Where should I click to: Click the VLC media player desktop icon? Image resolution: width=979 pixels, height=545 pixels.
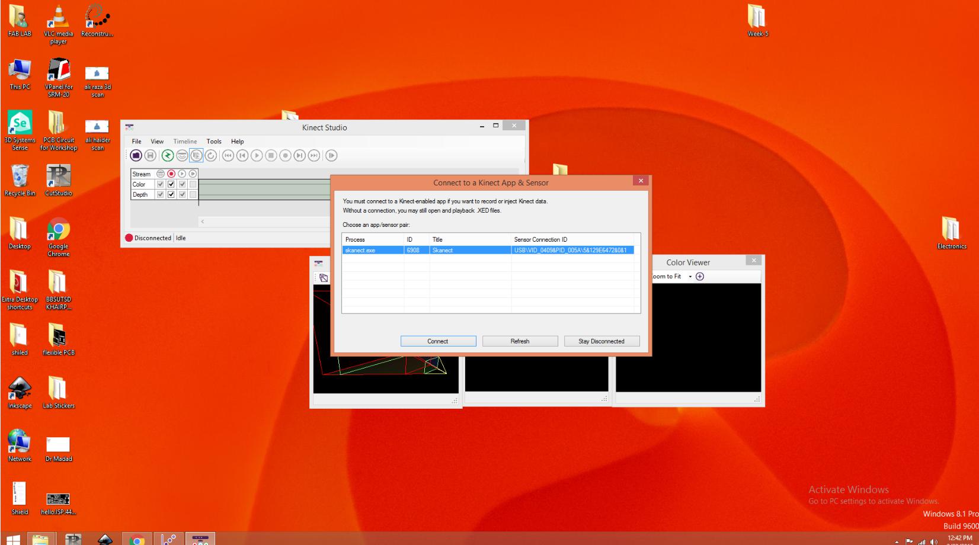click(58, 25)
